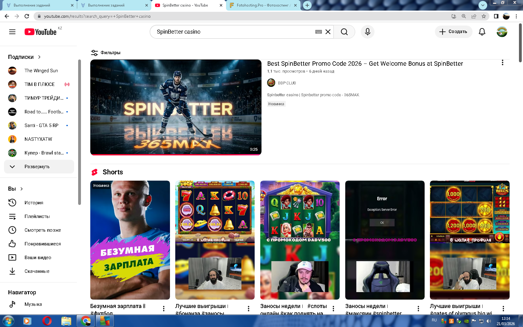This screenshot has height=327, width=523.
Task: Close the SpinBetter casino - YouTube tab
Action: (x=221, y=5)
